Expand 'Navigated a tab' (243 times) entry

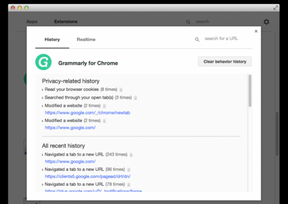tap(42, 155)
